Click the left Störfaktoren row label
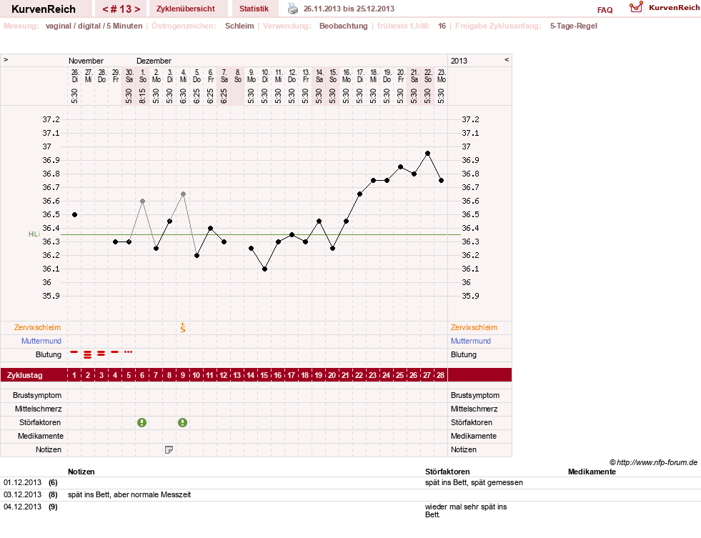This screenshot has width=701, height=538. tap(40, 422)
